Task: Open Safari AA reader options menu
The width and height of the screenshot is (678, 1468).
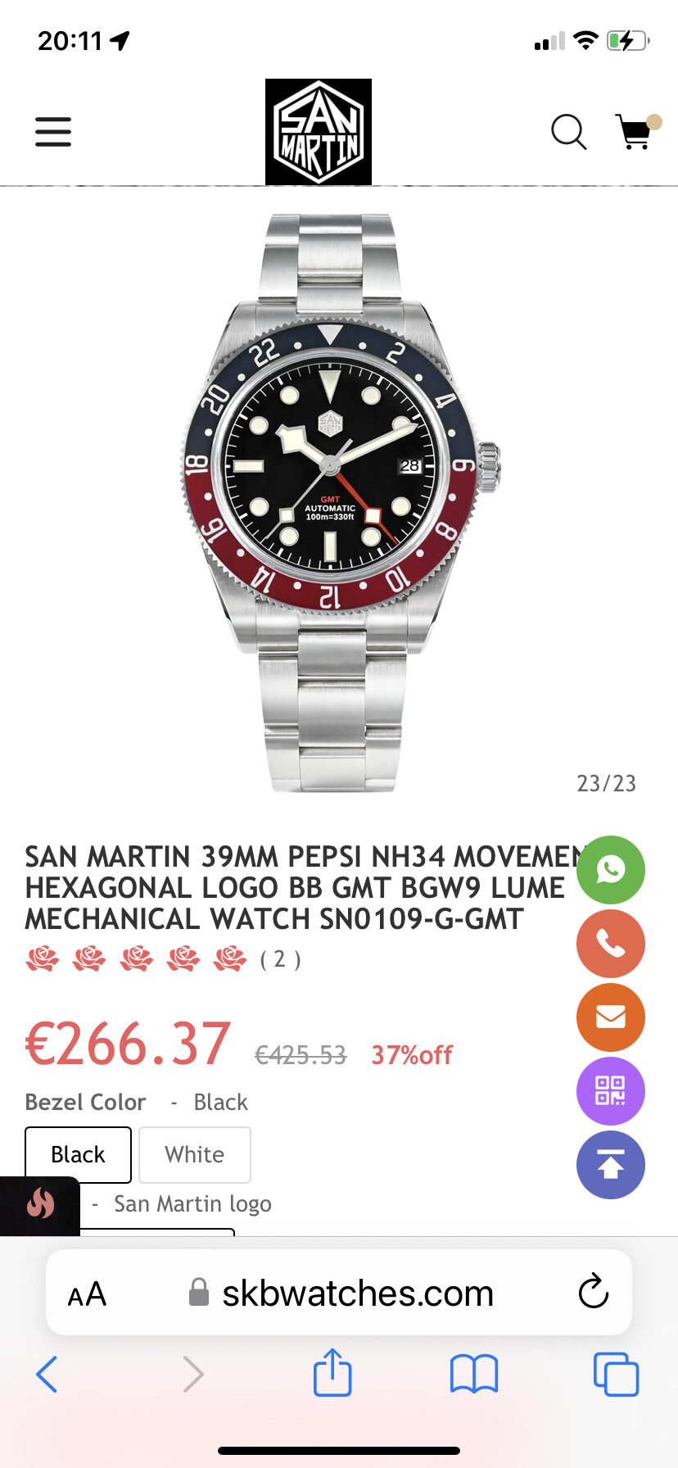Action: (x=87, y=1294)
